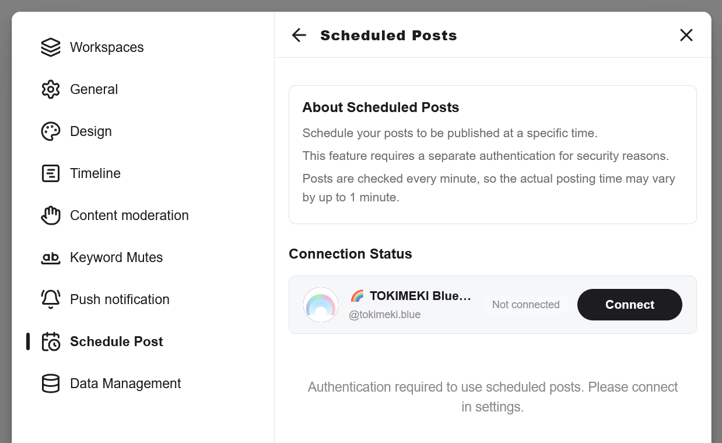This screenshot has width=722, height=443.
Task: Click the Content moderation hand icon
Action: pos(51,215)
